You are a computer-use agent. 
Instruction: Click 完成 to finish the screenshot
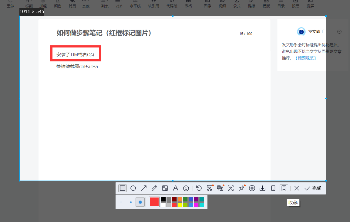313,188
